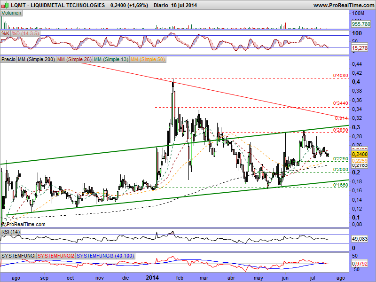This screenshot has width=376, height=282.
Task: Click the LQMT - LIQUIDMETAL TECHNOLOGIES title
Action: coord(58,5)
